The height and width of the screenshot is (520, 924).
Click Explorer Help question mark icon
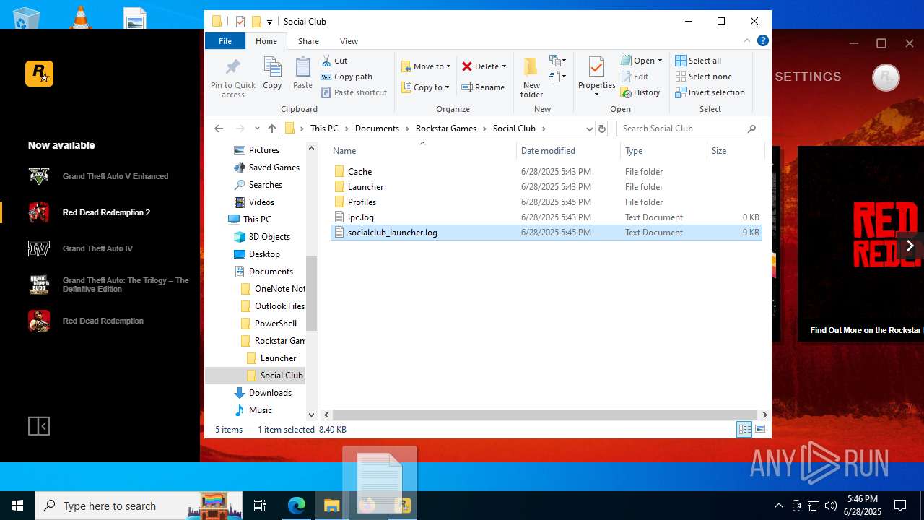(762, 41)
